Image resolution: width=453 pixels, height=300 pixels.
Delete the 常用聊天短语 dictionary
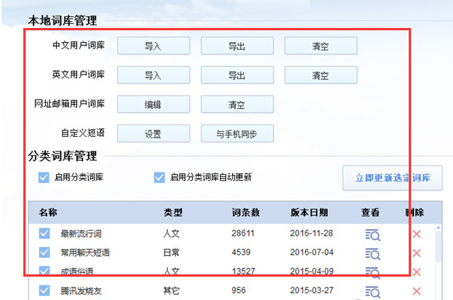point(416,253)
